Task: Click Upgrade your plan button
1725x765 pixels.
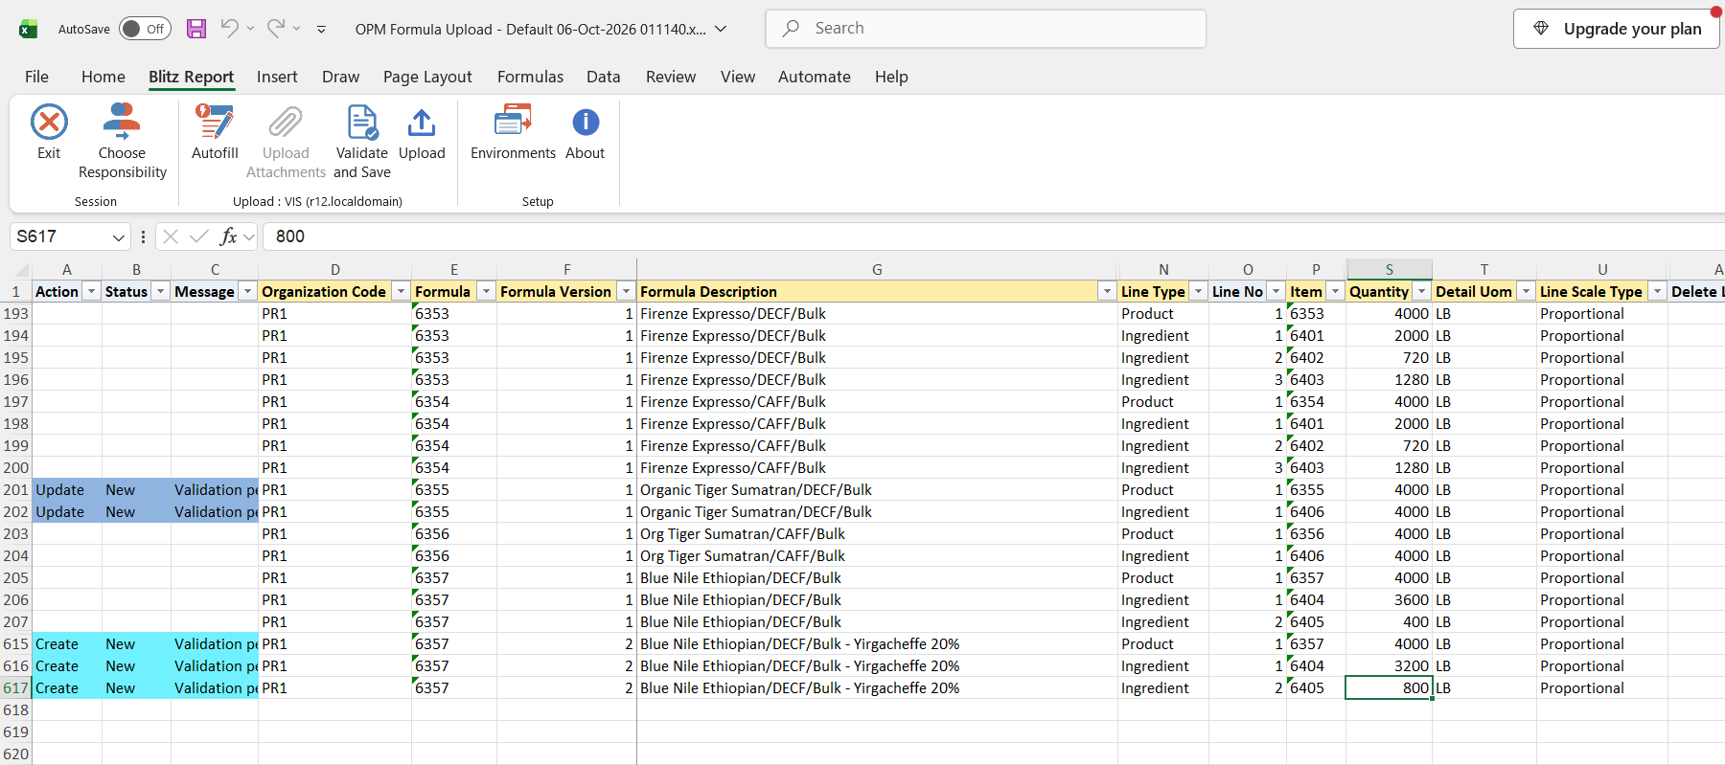Action: pos(1617,29)
